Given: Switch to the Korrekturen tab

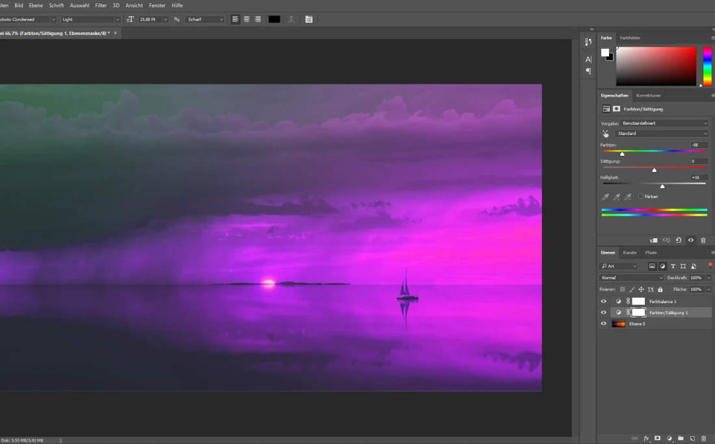Looking at the screenshot, I should [648, 95].
